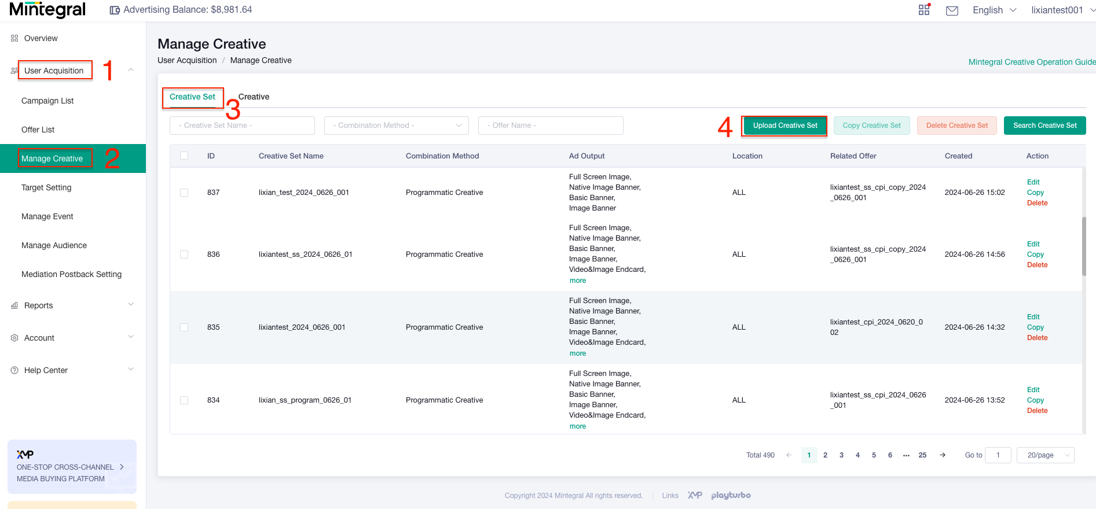The width and height of the screenshot is (1096, 509).
Task: Focus the Creative Set Name search field
Action: 242,126
